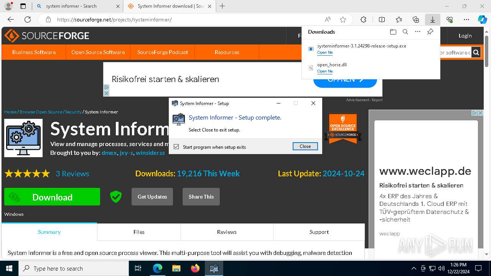Open Collections icon

tap(416, 20)
